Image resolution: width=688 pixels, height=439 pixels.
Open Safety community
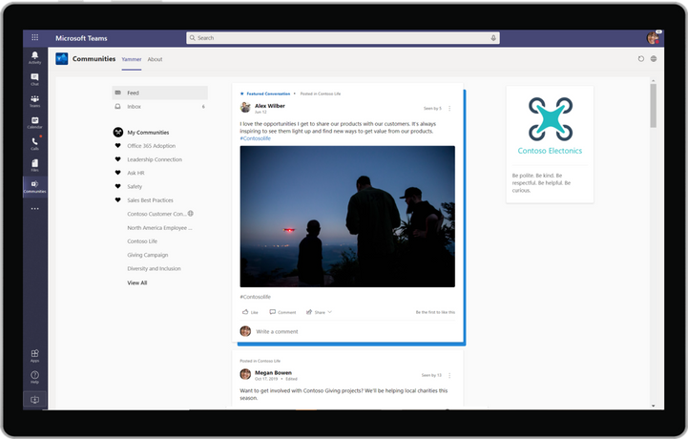pos(135,187)
